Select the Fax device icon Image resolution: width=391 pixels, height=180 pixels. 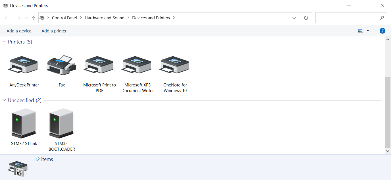(62, 65)
